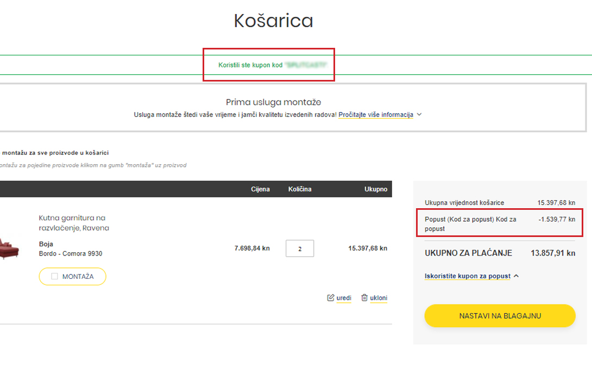Viewport: 592px width, 374px height.
Task: Tick the MONTAŽA checkbox for the sofa
Action: coord(54,277)
